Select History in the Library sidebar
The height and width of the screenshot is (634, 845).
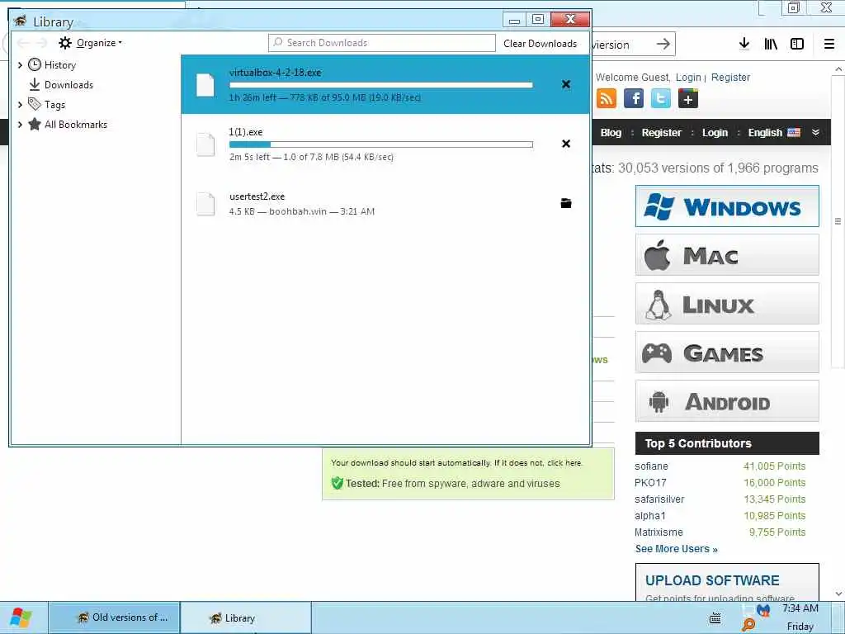coord(59,64)
